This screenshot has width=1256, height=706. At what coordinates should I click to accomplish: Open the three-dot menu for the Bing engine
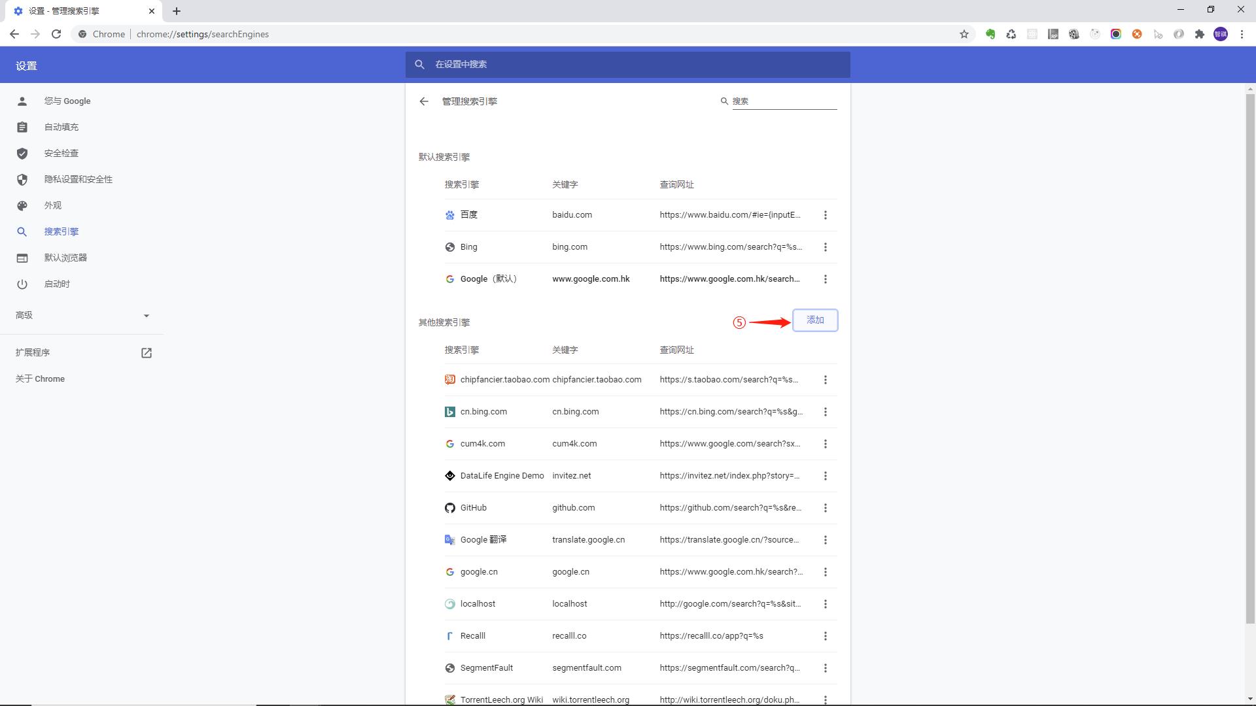(x=826, y=247)
